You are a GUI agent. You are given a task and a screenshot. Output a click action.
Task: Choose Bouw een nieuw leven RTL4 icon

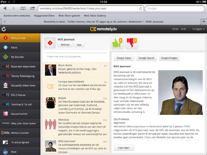coord(5,66)
